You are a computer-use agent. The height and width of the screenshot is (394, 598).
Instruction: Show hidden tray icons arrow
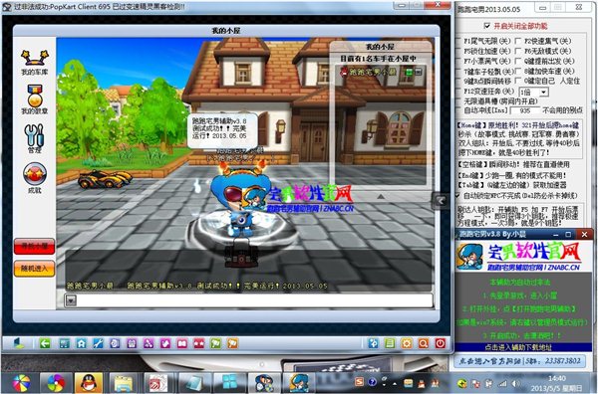point(394,383)
